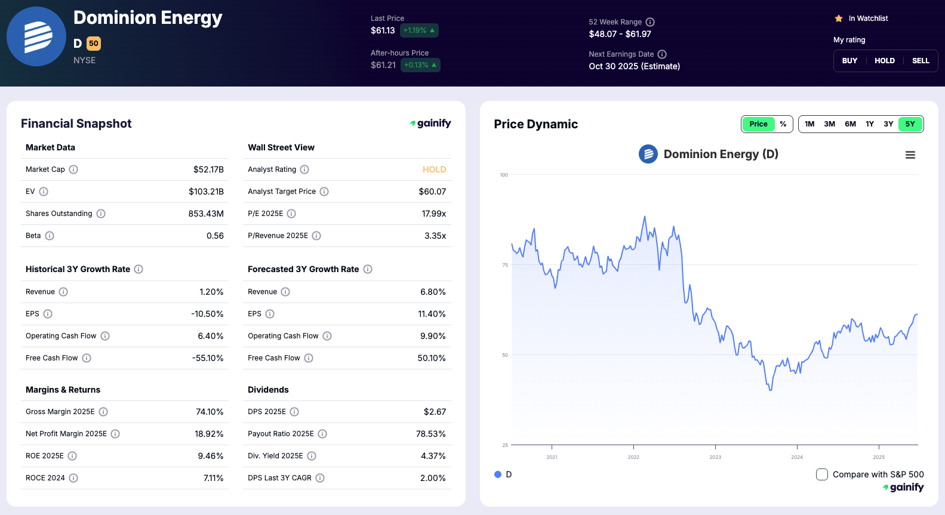Click the DPS 2025E info icon
Viewport: 945px width, 515px height.
[x=294, y=412]
